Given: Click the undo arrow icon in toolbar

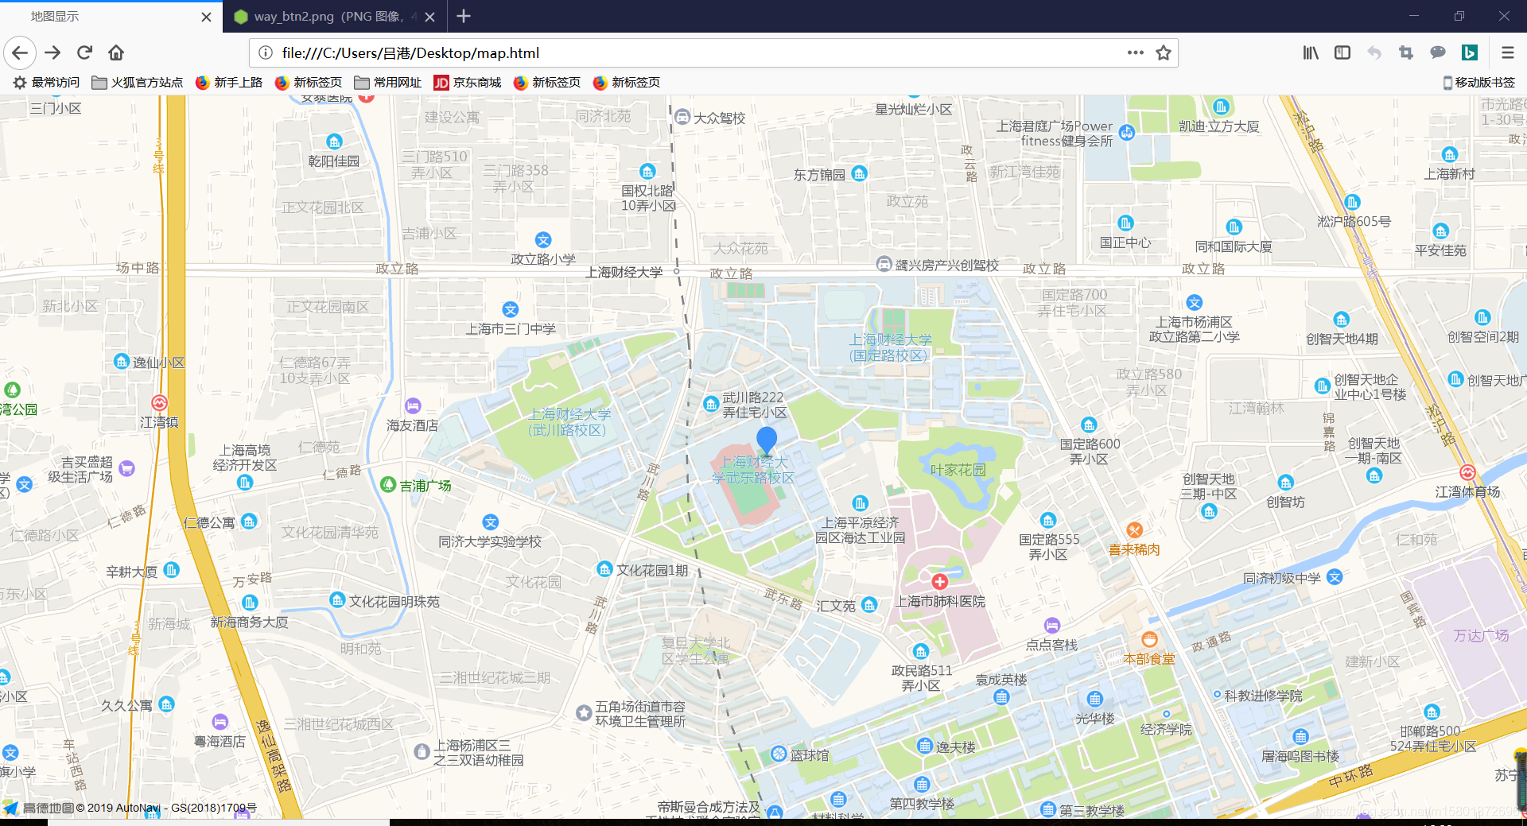Looking at the screenshot, I should 1374,53.
